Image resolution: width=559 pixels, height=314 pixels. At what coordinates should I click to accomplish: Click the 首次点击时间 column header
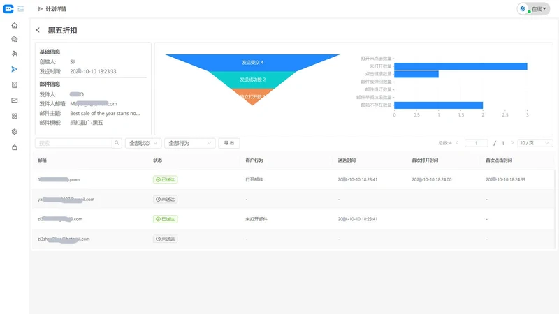tap(499, 160)
